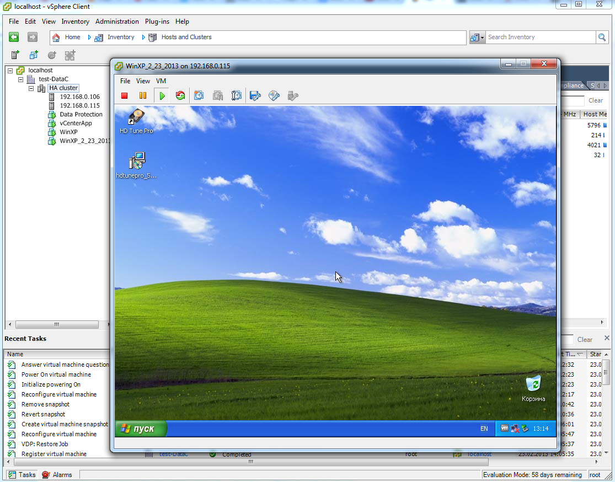Collapse the localhost tree node
The image size is (615, 482).
tap(10, 71)
